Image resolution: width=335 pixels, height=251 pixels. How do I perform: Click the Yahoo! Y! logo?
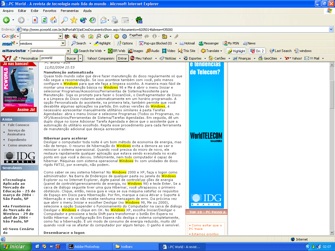(6, 58)
